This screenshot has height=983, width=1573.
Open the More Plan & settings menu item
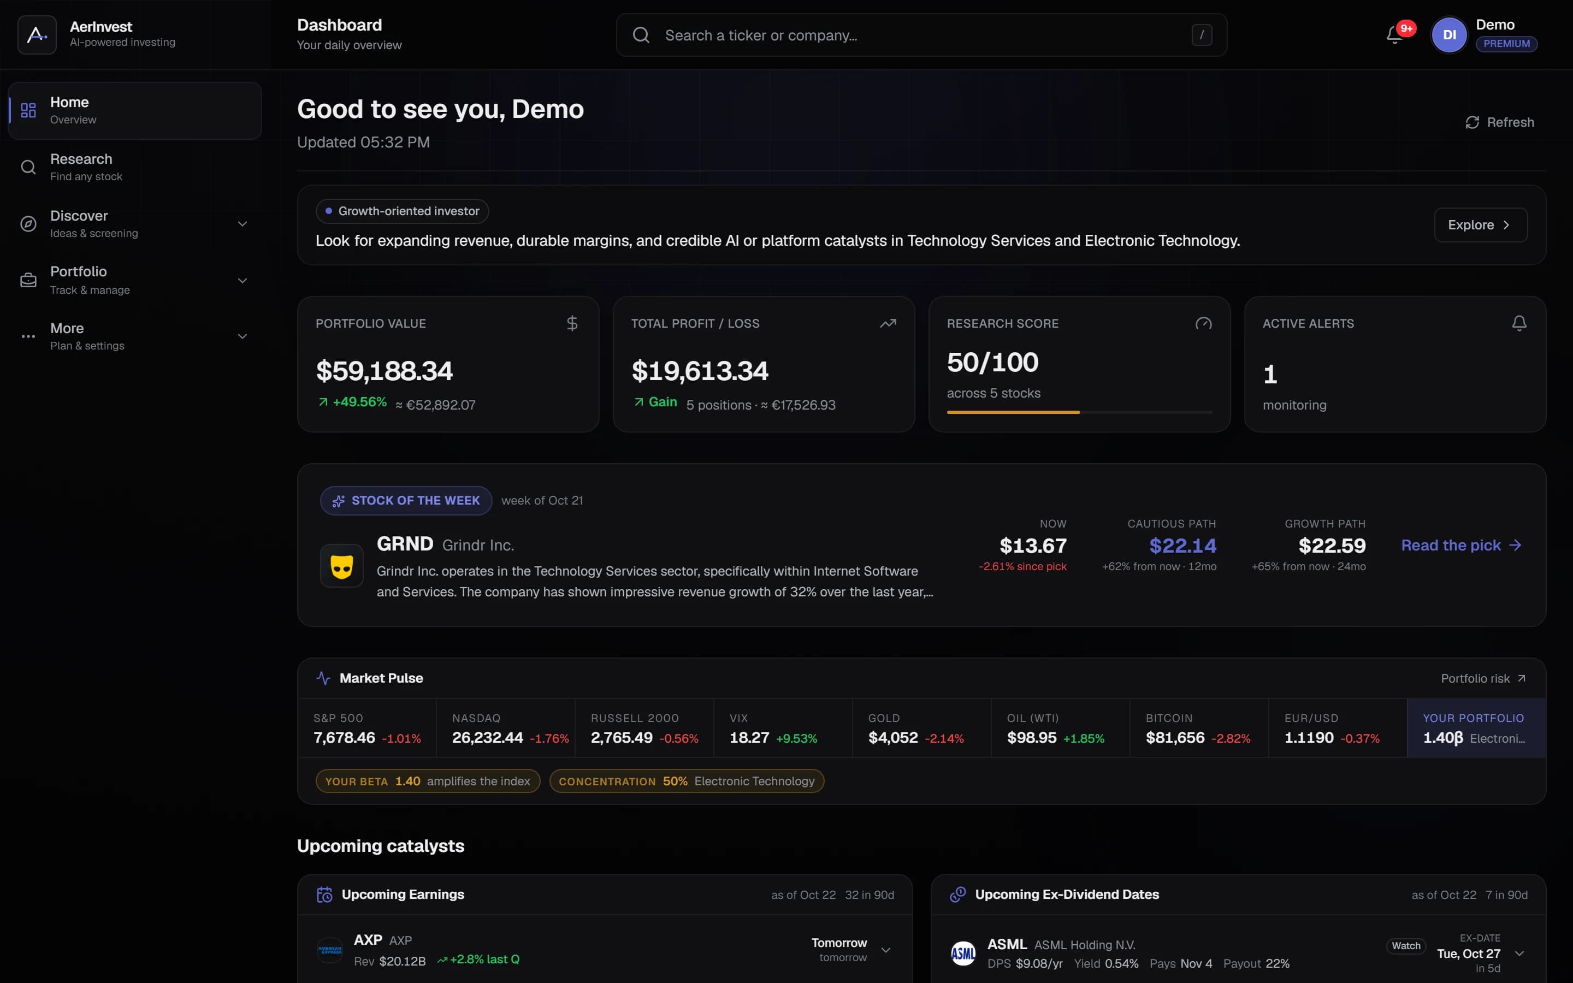(x=134, y=336)
